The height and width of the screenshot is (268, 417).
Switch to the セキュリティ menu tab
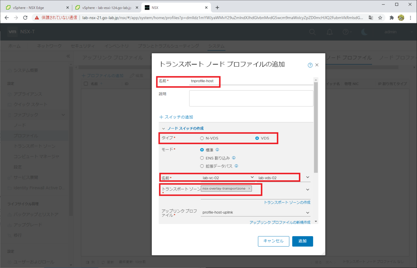point(82,46)
